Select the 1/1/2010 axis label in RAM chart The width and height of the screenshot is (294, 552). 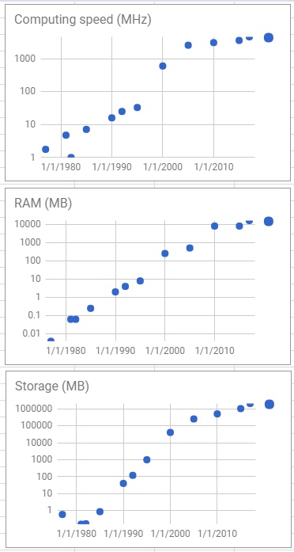click(214, 351)
